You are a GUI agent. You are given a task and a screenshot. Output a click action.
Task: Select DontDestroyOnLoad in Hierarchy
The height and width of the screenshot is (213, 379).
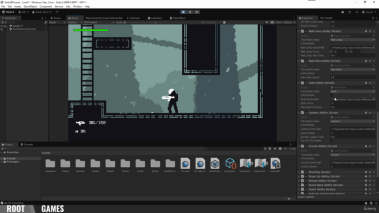24,29
